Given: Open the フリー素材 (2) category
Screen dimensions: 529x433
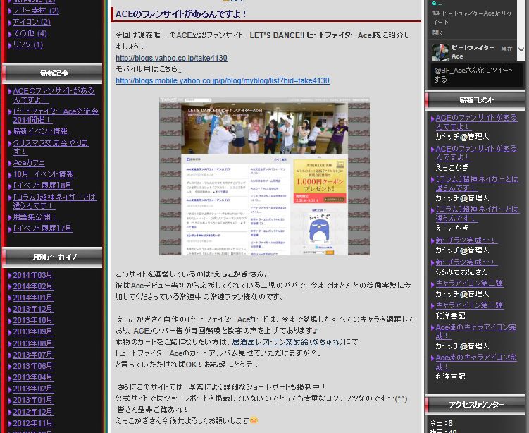Looking at the screenshot, I should click(36, 11).
